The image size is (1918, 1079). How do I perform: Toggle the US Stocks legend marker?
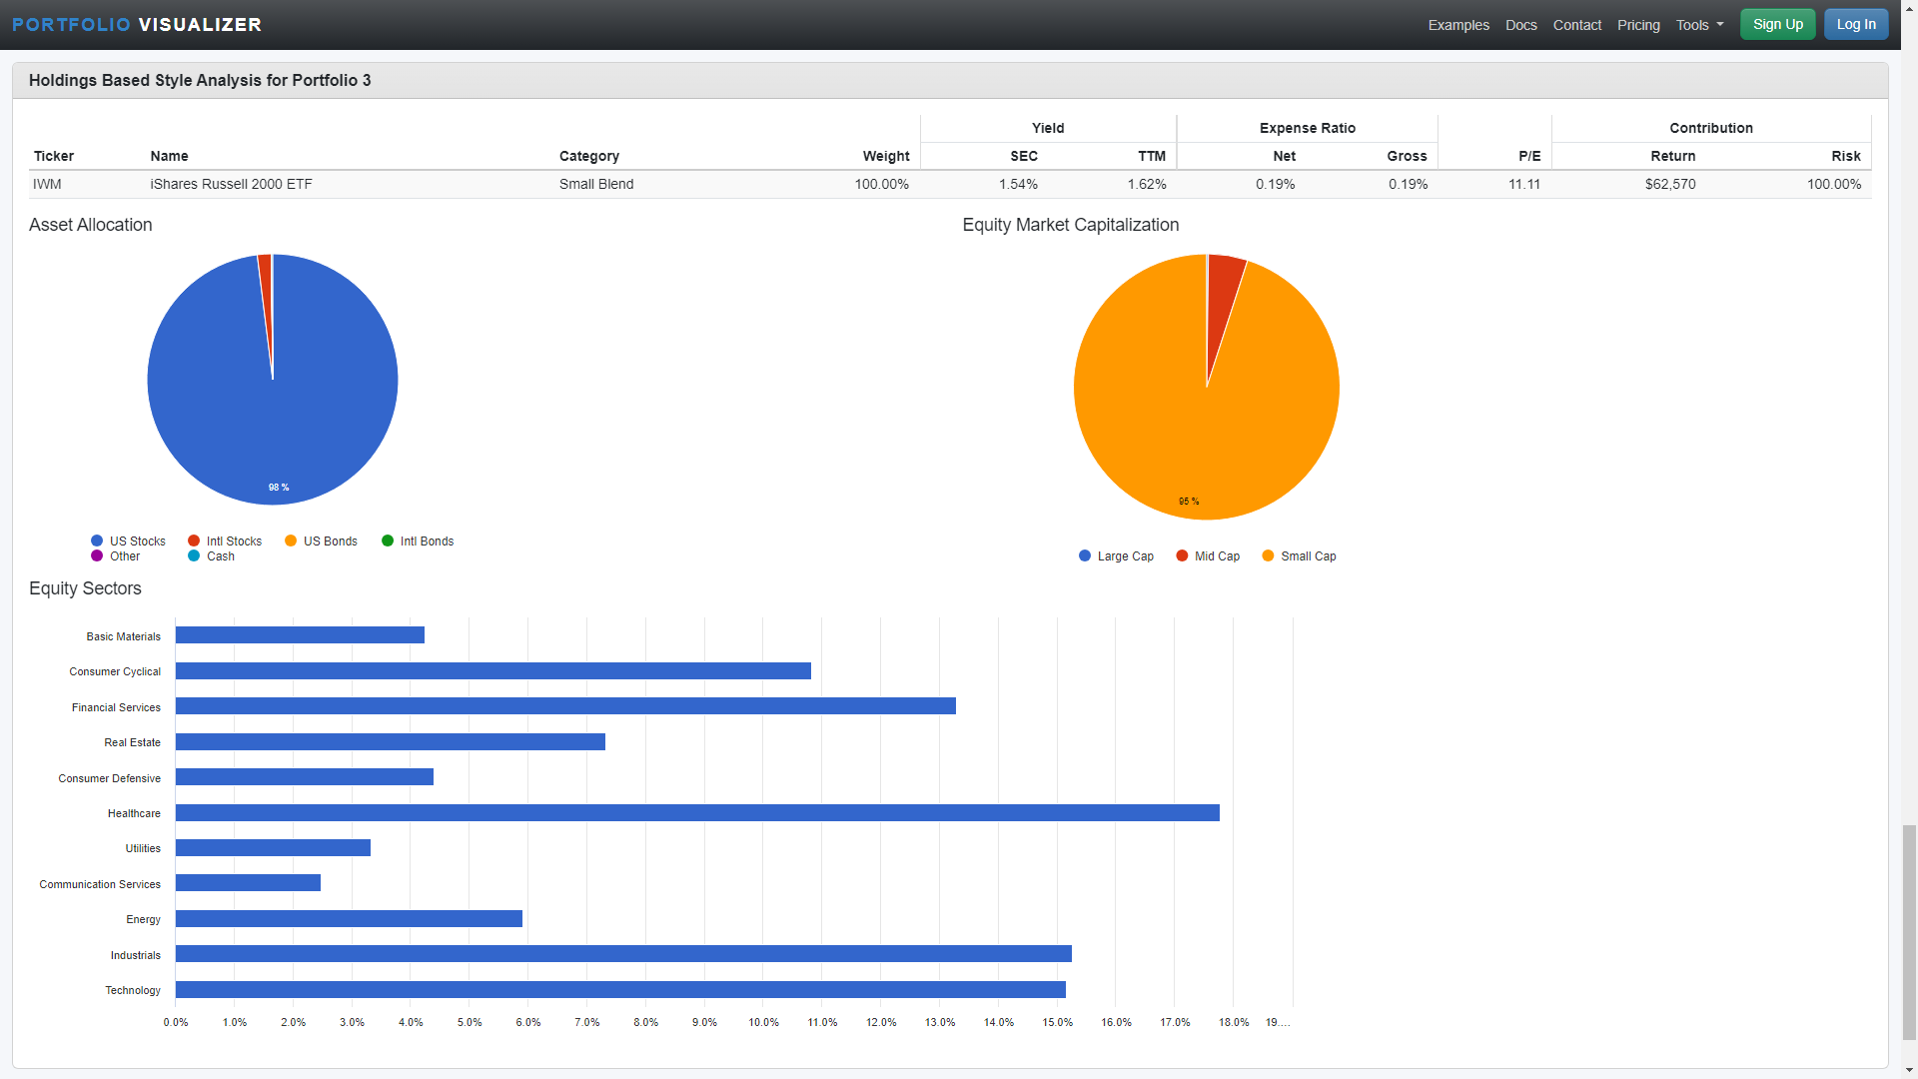click(97, 540)
